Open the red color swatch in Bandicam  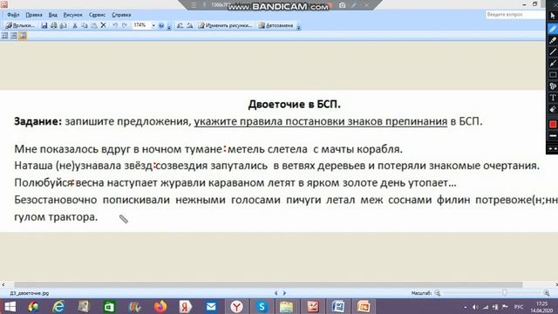(552, 124)
